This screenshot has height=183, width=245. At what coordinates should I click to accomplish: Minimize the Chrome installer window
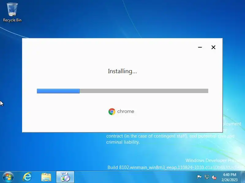200,47
